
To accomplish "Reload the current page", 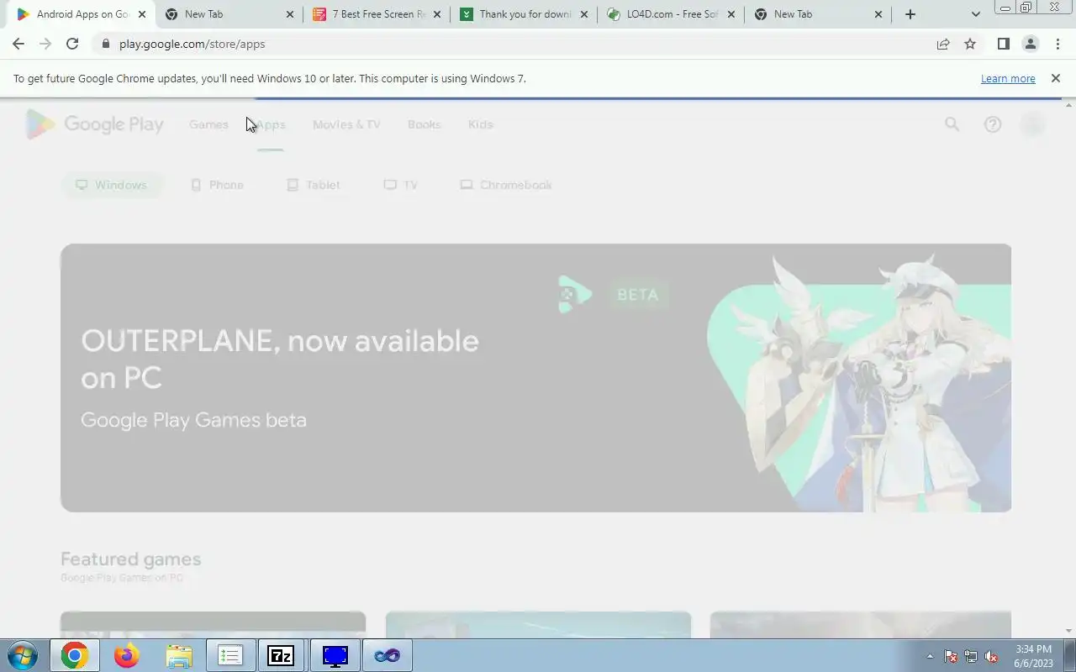I will tap(72, 44).
